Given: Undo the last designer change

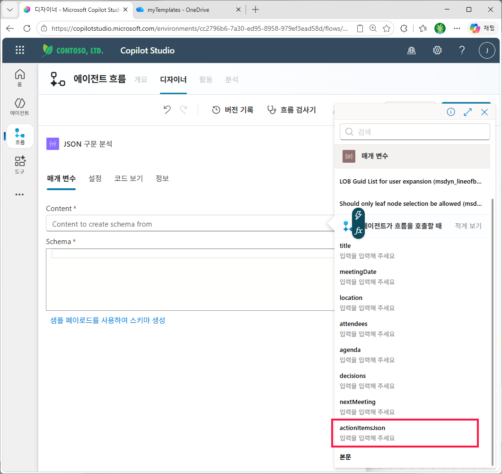Looking at the screenshot, I should pyautogui.click(x=167, y=110).
